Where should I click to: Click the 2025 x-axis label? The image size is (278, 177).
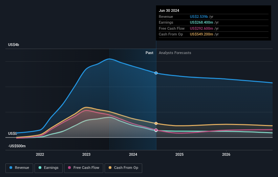tap(179, 155)
